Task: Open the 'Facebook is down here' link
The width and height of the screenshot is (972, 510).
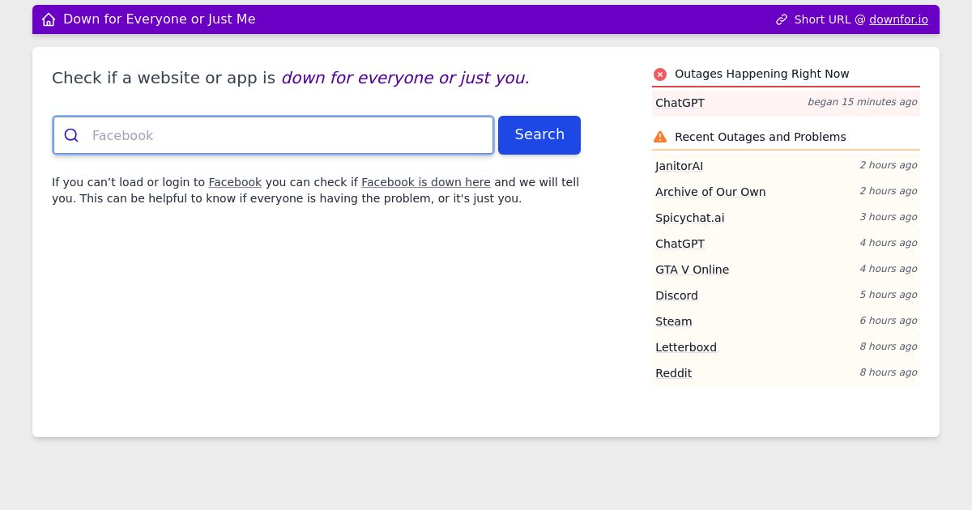Action: (x=426, y=182)
